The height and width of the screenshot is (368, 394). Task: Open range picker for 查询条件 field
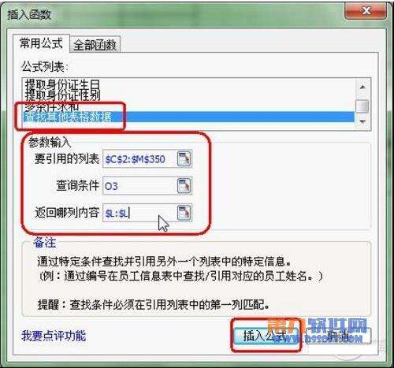(x=184, y=186)
